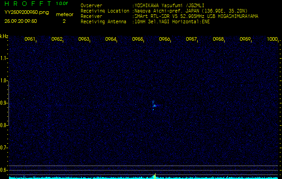Click the yellow peak in the bottom intensity graph

(x=155, y=176)
